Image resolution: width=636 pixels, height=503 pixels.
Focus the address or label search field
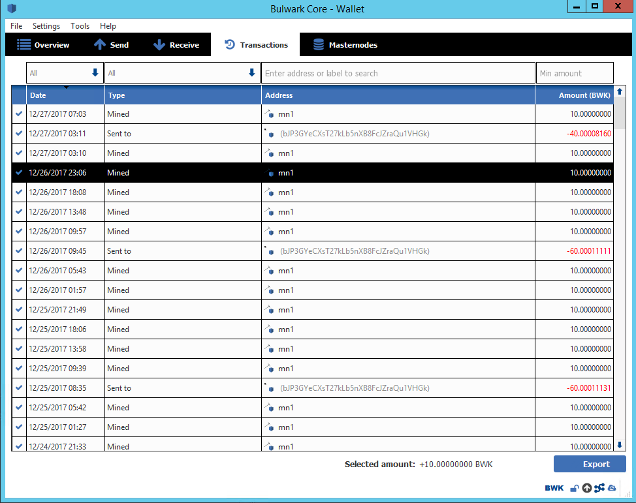[398, 73]
